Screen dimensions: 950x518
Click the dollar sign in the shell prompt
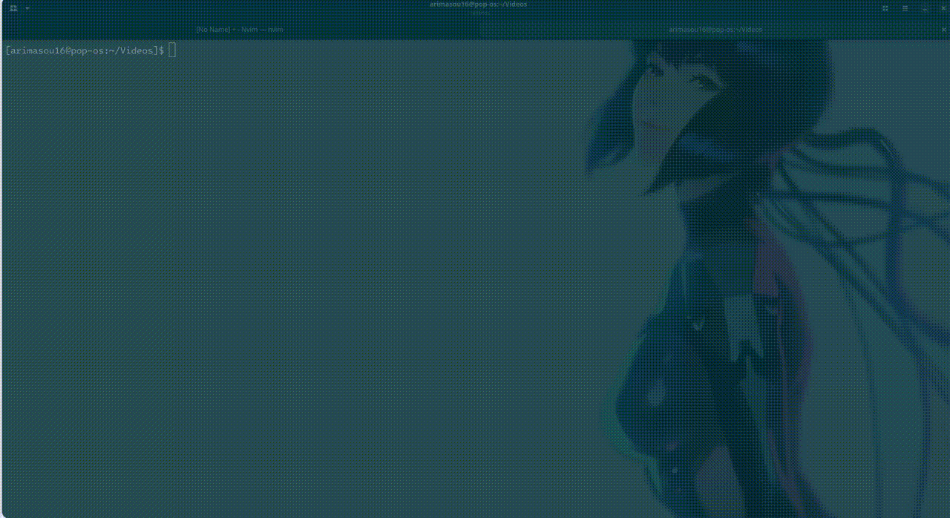point(161,50)
